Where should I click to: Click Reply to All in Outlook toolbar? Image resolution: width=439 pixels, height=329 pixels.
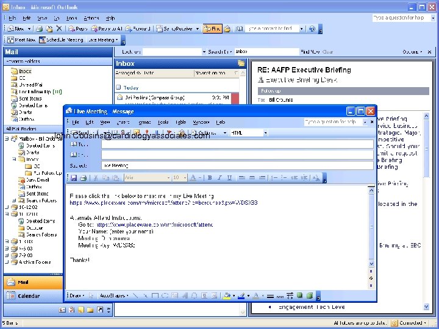pos(107,29)
